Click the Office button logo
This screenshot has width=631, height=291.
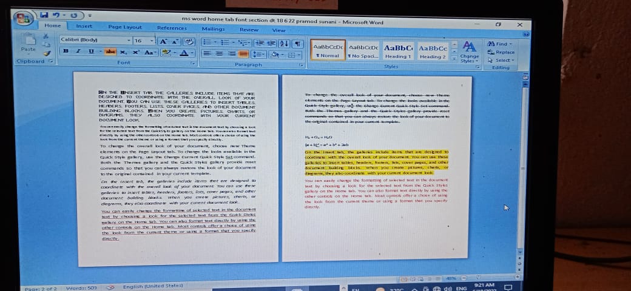22,18
